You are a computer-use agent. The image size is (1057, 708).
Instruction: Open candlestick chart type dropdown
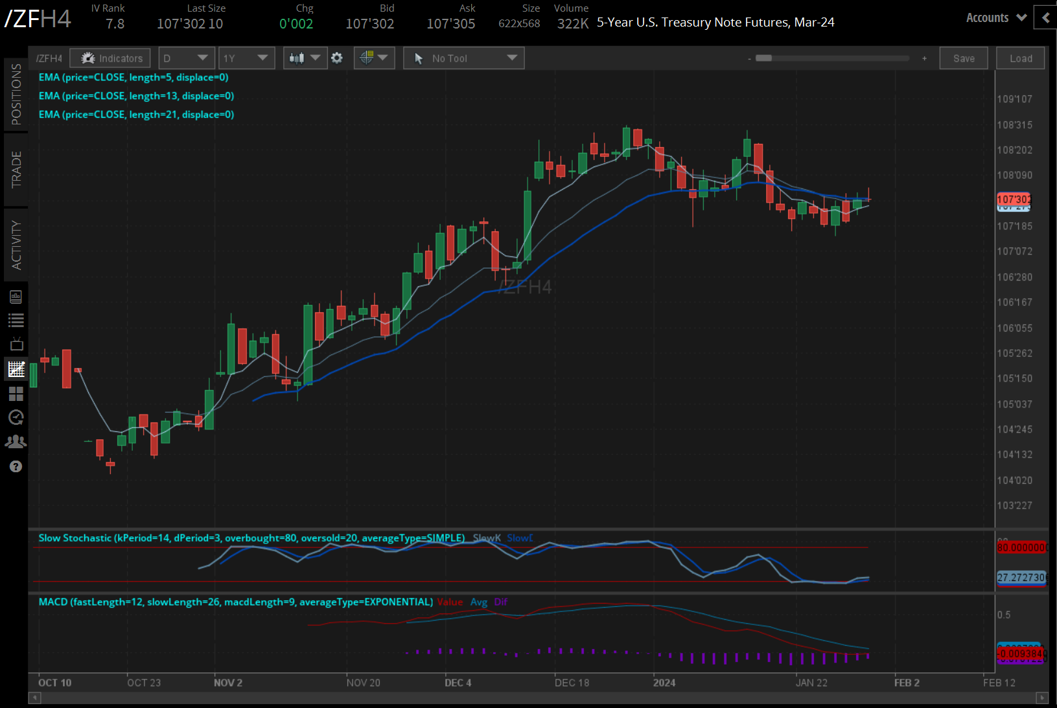(305, 58)
